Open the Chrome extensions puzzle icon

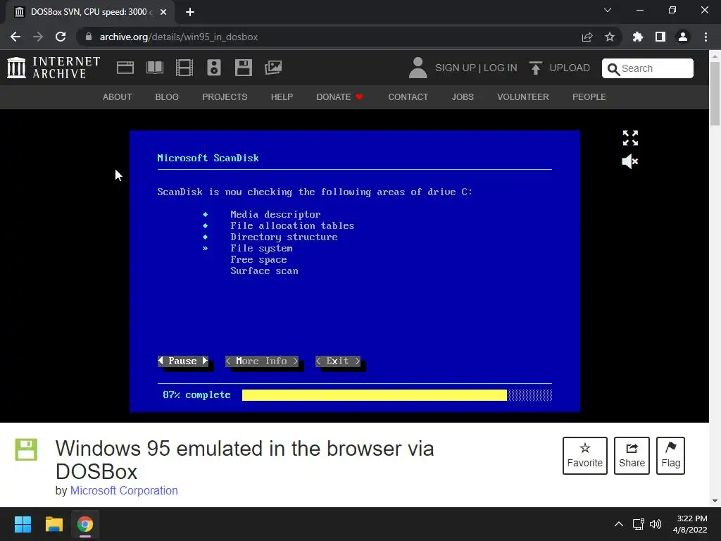click(638, 37)
